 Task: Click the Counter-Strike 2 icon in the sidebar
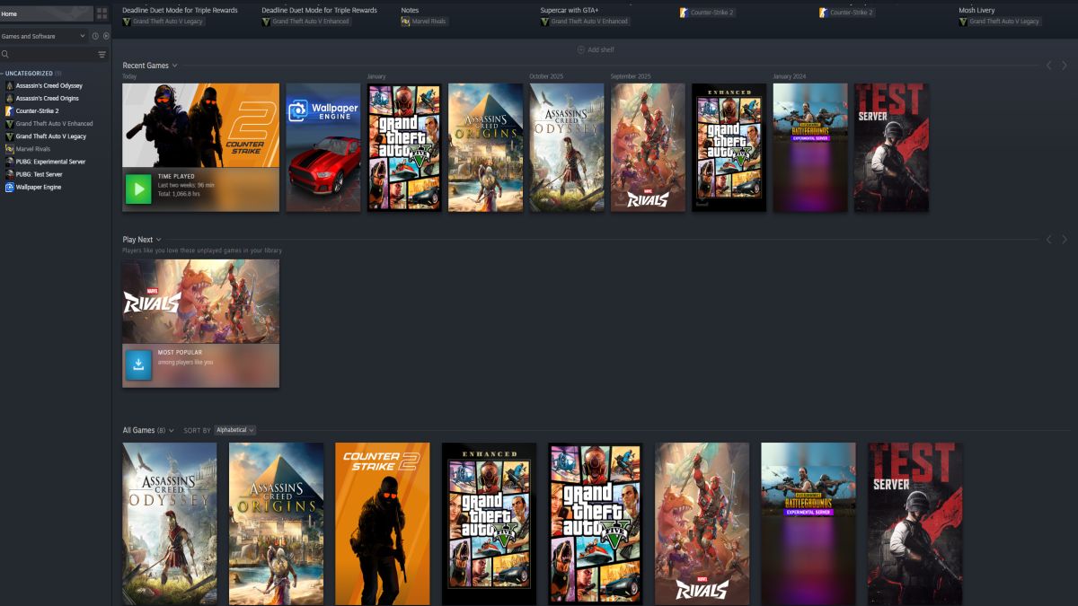point(11,110)
